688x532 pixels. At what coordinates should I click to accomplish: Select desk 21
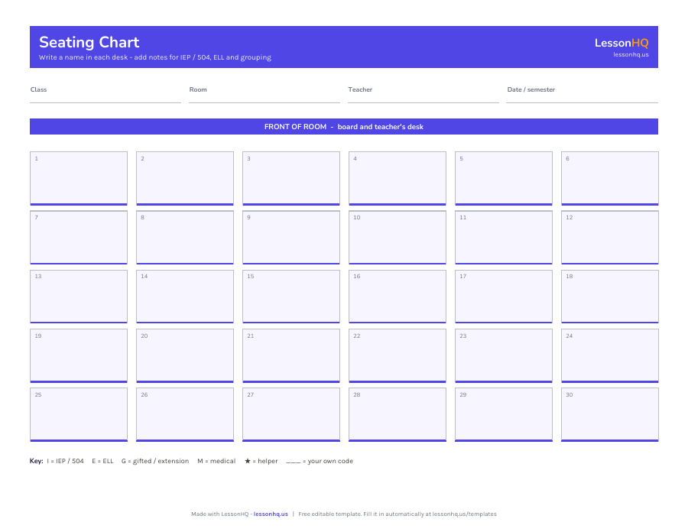291,355
